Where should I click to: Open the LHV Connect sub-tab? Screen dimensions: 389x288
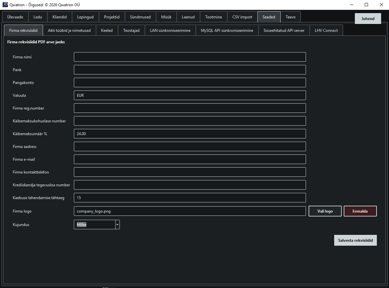coord(326,30)
